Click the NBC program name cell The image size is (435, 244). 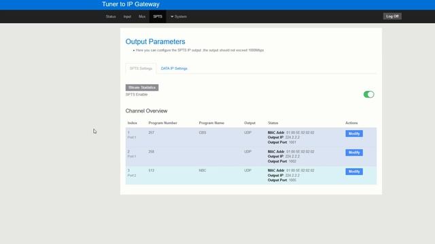click(x=203, y=170)
